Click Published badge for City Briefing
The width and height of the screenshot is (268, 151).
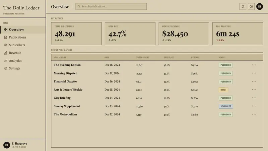(225, 98)
